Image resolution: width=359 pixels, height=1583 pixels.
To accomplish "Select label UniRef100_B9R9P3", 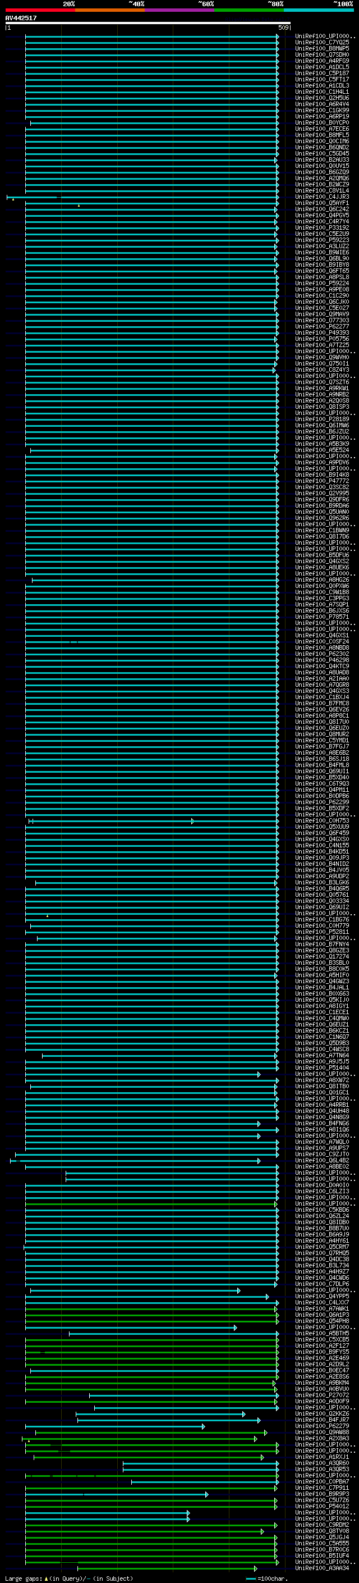I will [322, 1494].
